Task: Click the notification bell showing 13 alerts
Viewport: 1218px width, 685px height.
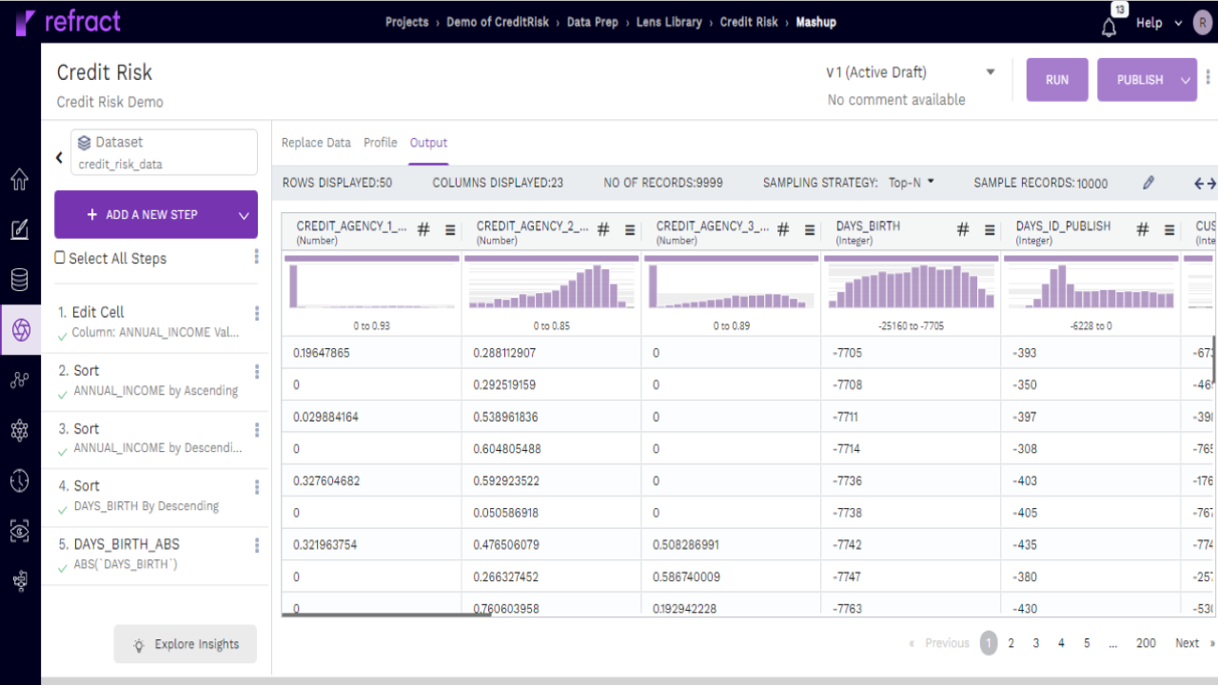Action: click(1108, 26)
